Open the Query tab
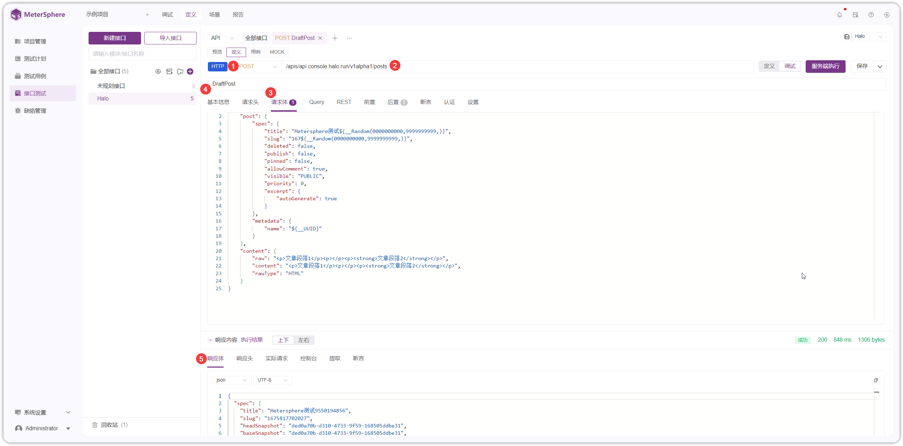Screen dimensions: 903x446 pyautogui.click(x=316, y=102)
